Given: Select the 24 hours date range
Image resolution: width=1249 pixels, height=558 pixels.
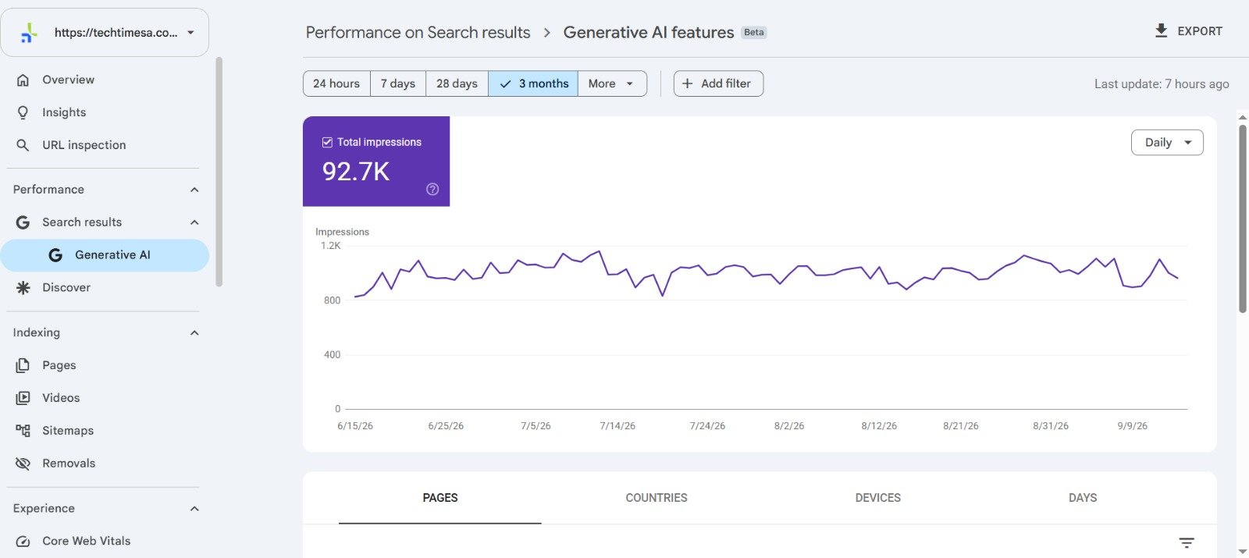Looking at the screenshot, I should pos(336,84).
